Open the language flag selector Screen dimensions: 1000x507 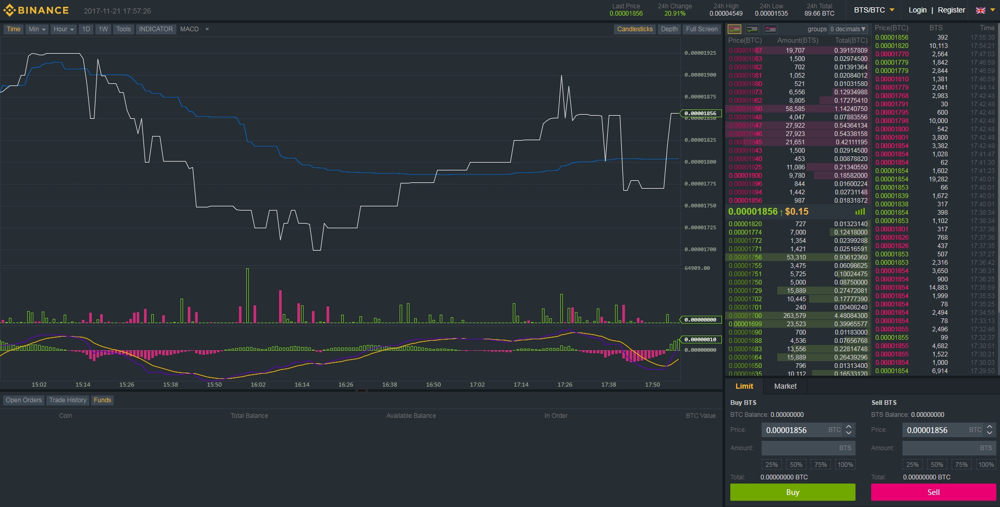(x=980, y=10)
